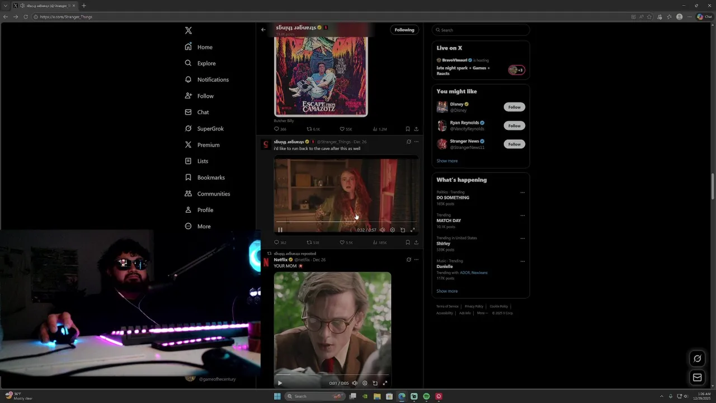Open the X logo home link
The width and height of the screenshot is (716, 403).
[x=189, y=31]
